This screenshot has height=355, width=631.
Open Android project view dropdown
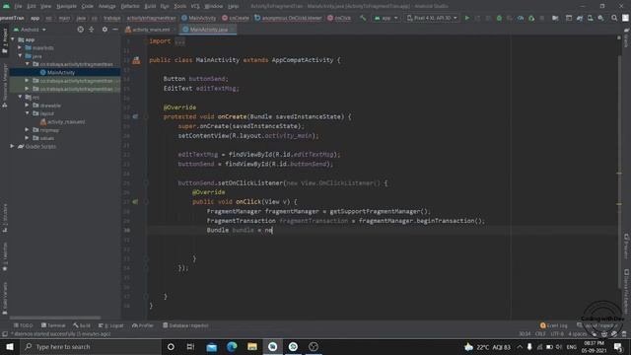pyautogui.click(x=31, y=30)
